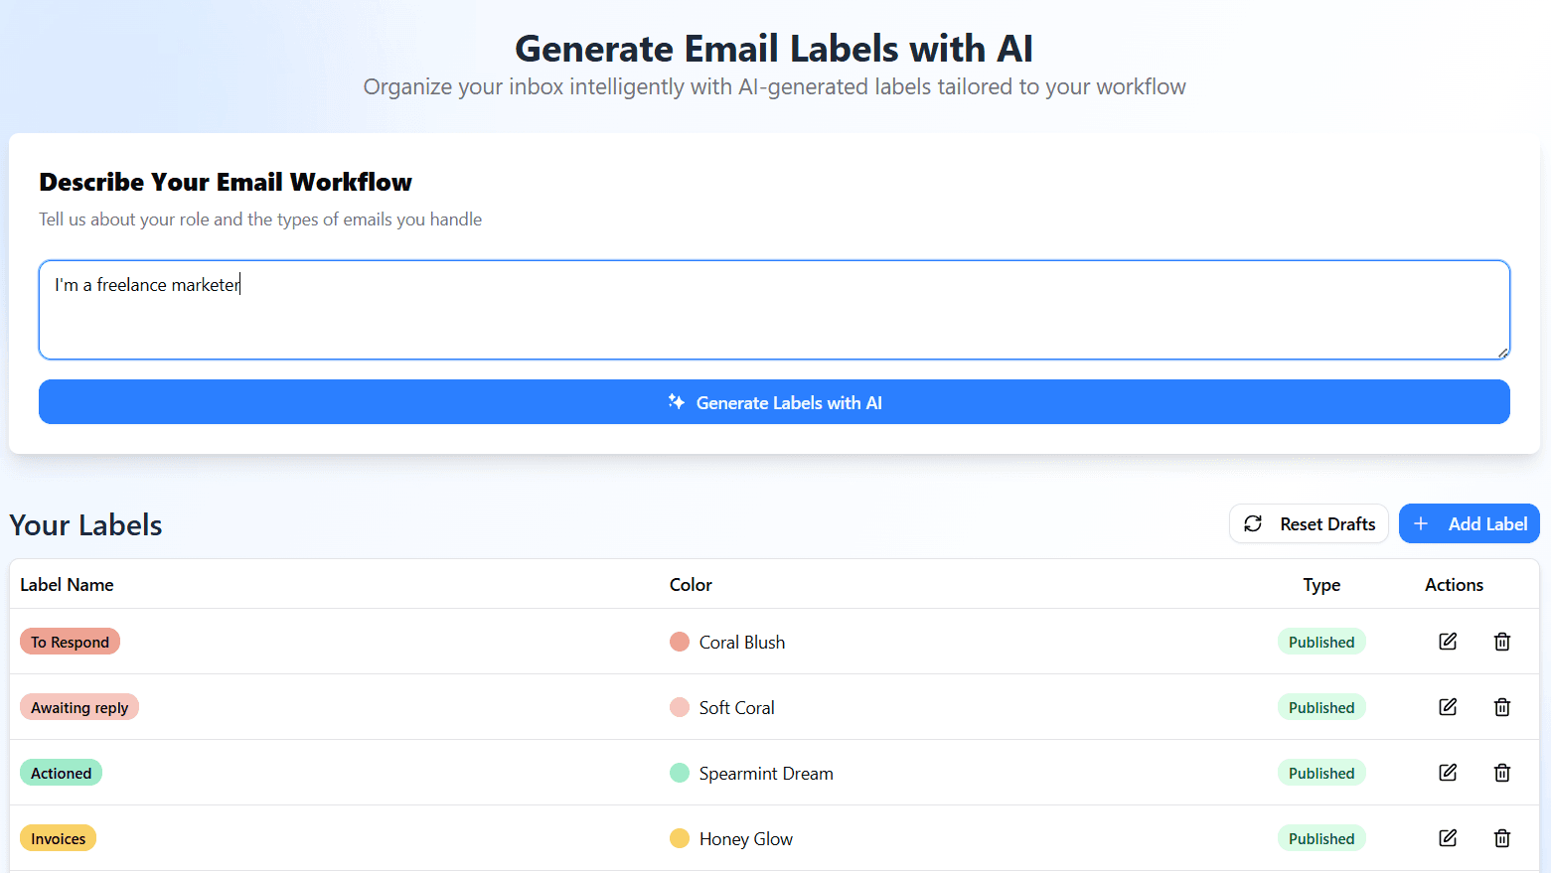The height and width of the screenshot is (873, 1551).
Task: Click the Spearmint Dream color name
Action: coord(766,774)
